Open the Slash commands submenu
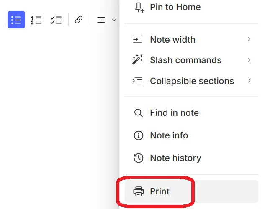The width and height of the screenshot is (265, 209). (x=191, y=60)
